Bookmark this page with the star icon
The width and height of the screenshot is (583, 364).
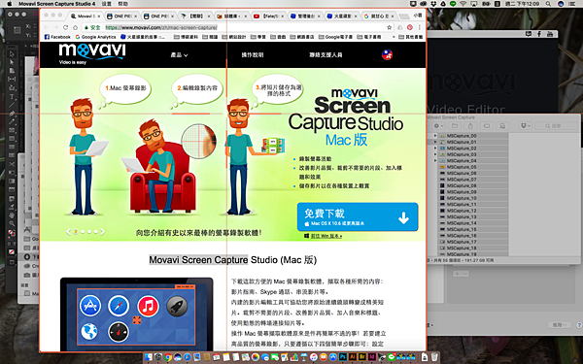coord(390,27)
